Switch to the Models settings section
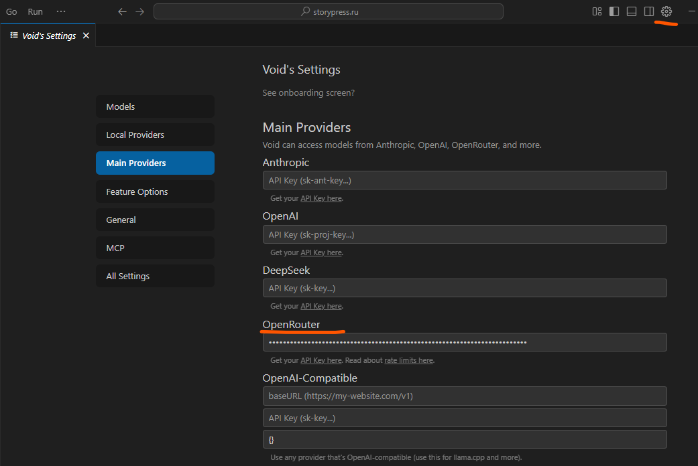This screenshot has width=698, height=466. pyautogui.click(x=155, y=106)
